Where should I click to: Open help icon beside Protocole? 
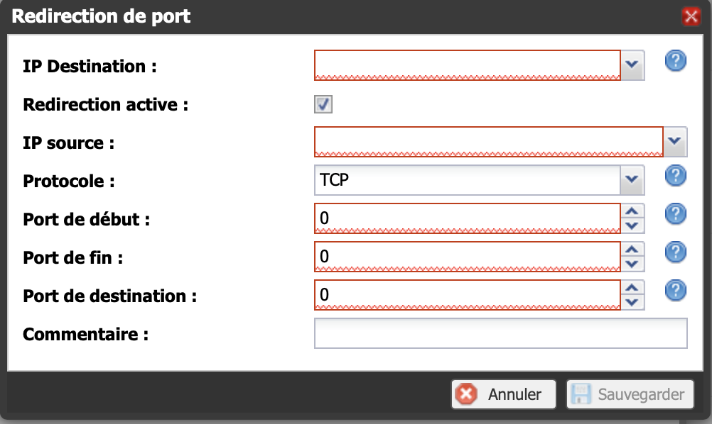point(675,176)
